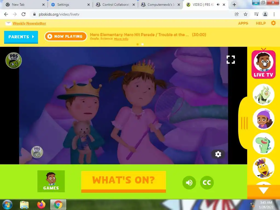280x210 pixels.
Task: Open the What's On schedule
Action: [x=123, y=182]
